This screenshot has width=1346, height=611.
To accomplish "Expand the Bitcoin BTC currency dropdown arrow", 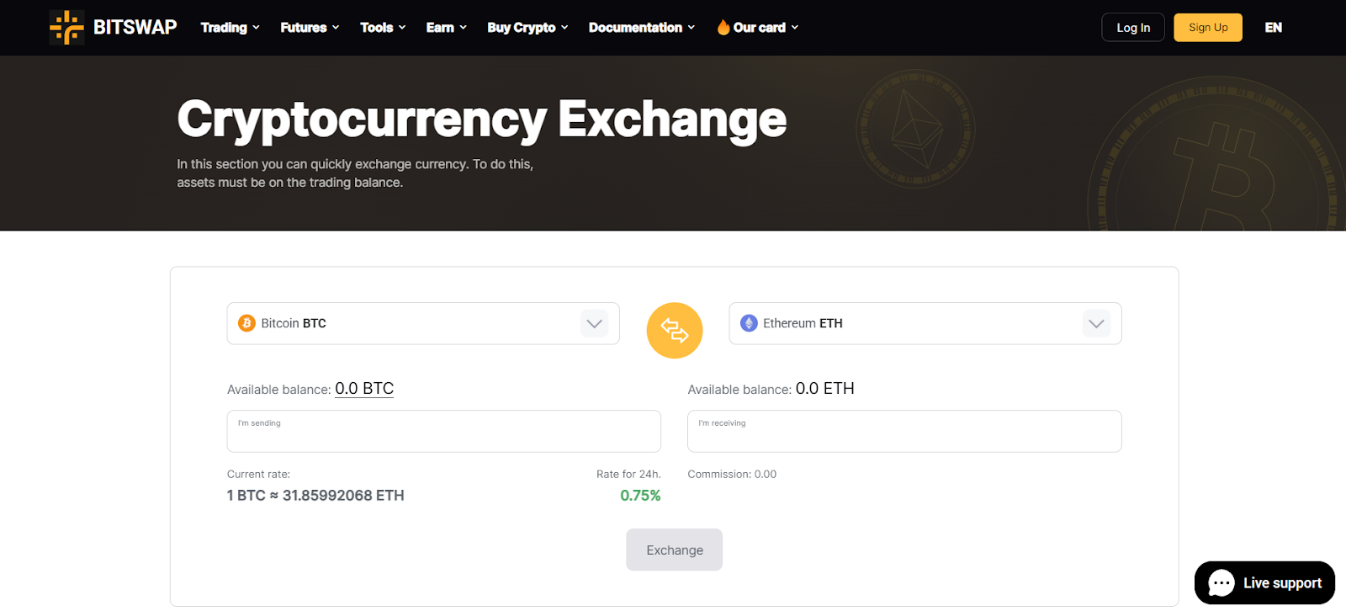I will pos(595,323).
